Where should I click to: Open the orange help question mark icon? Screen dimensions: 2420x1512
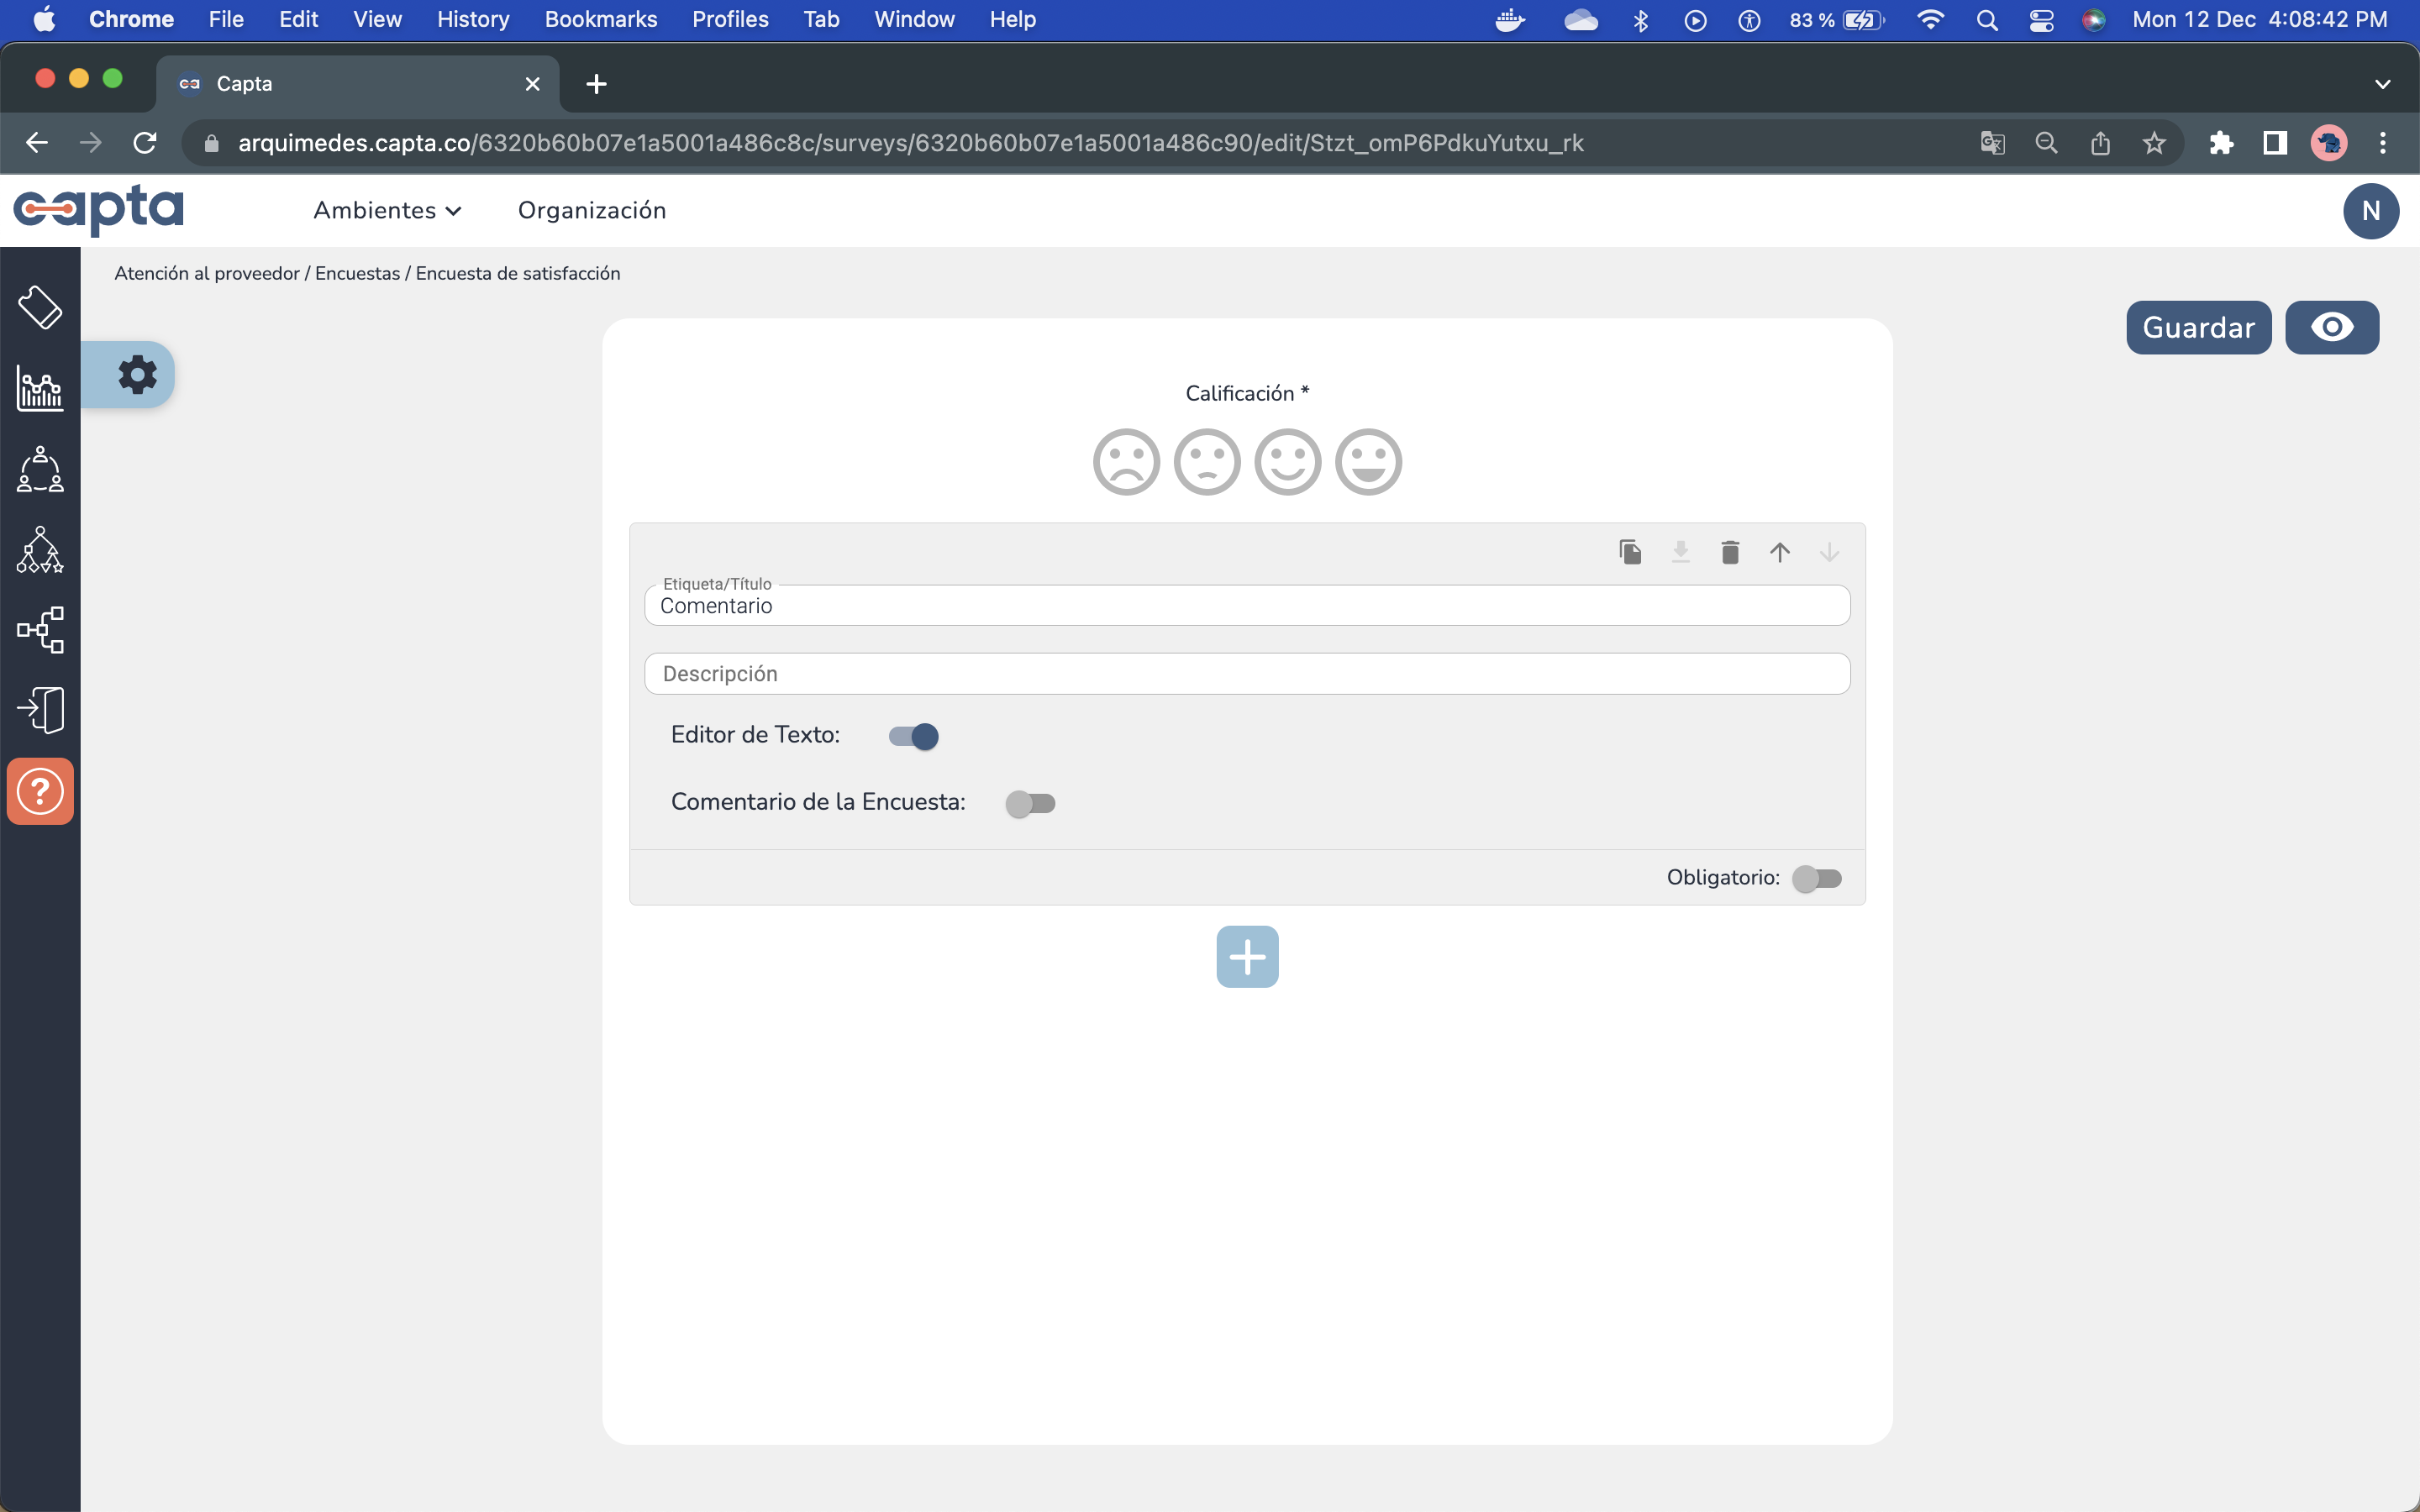(40, 790)
